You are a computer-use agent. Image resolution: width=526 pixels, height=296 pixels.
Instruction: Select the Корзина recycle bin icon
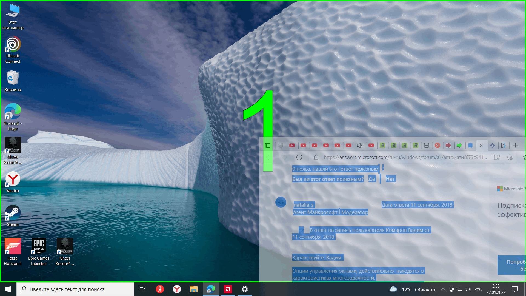click(x=13, y=81)
